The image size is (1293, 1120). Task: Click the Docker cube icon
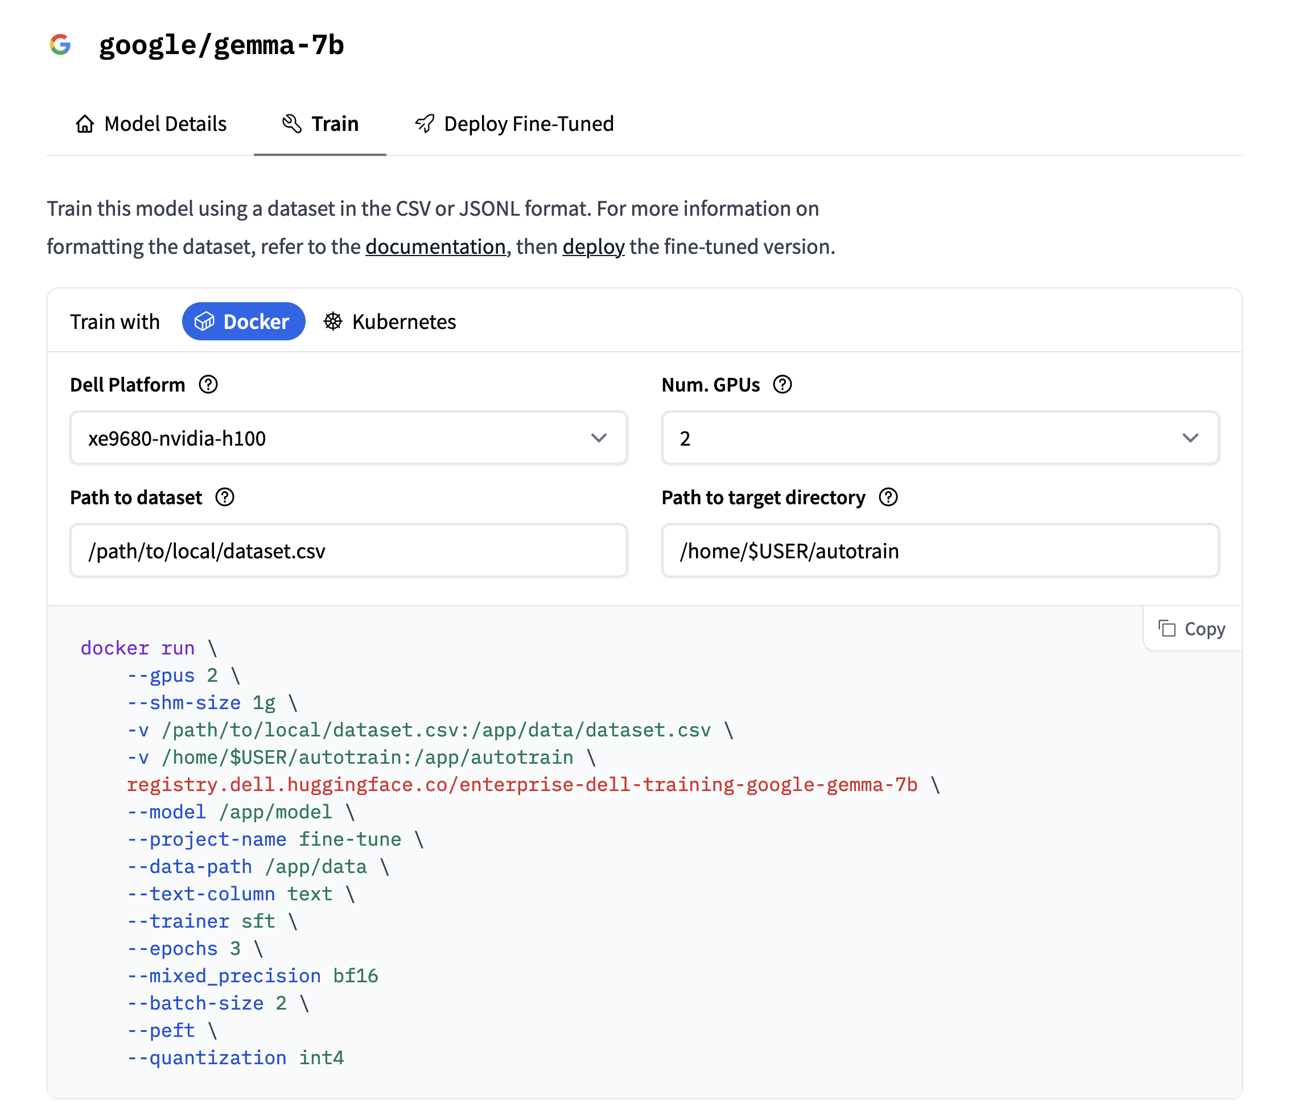click(204, 321)
